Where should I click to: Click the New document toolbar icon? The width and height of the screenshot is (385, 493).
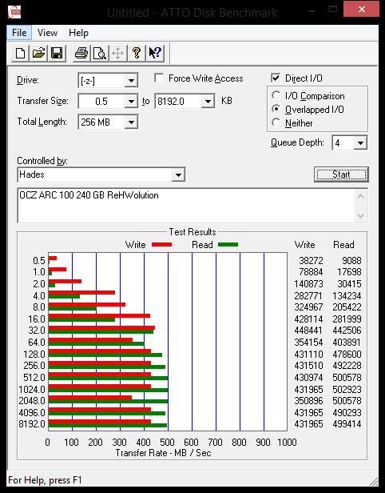click(x=21, y=53)
